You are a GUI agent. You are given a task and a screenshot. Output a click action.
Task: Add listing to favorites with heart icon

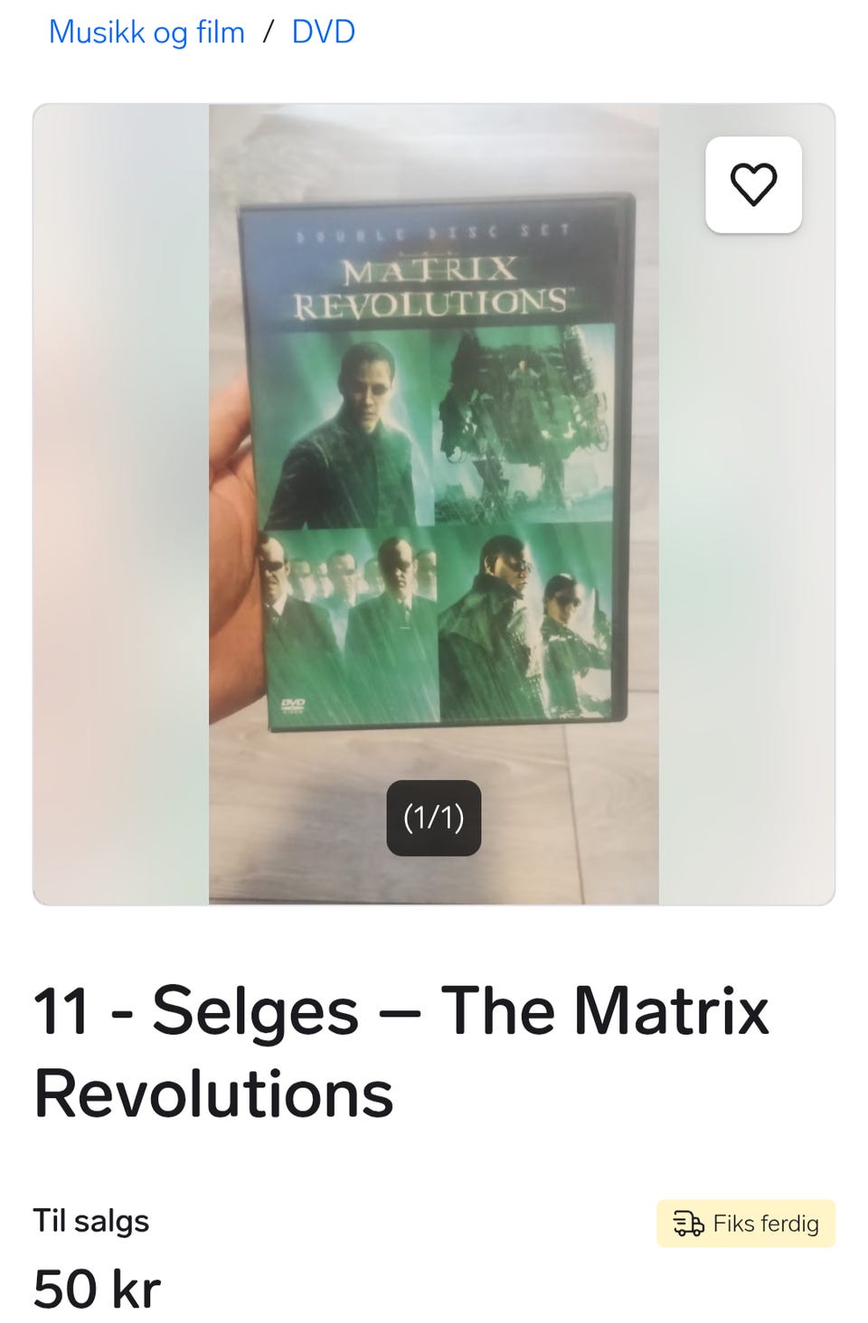753,184
